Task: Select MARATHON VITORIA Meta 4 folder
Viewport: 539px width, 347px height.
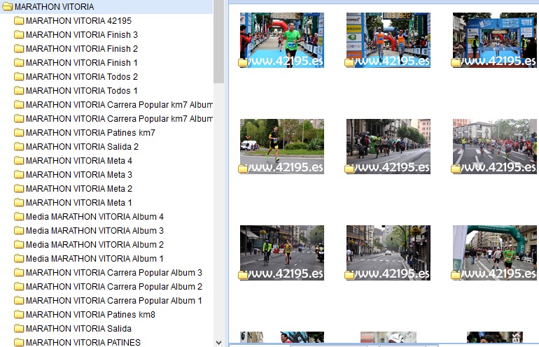Action: pos(78,161)
